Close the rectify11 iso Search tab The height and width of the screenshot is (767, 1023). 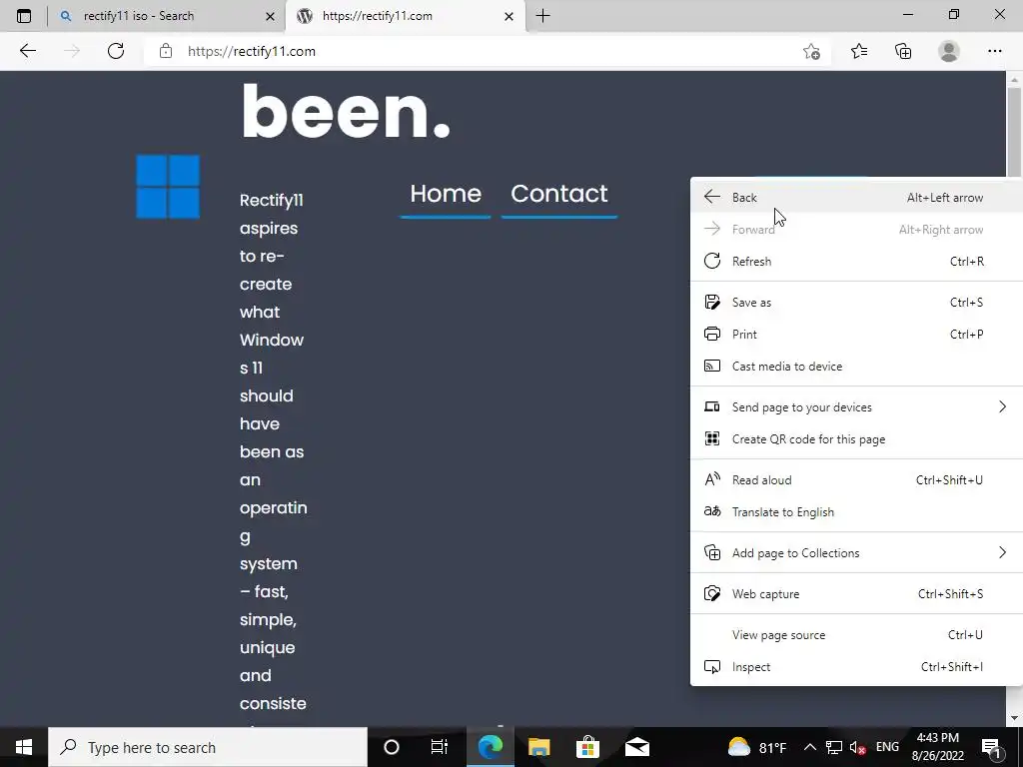pos(270,16)
